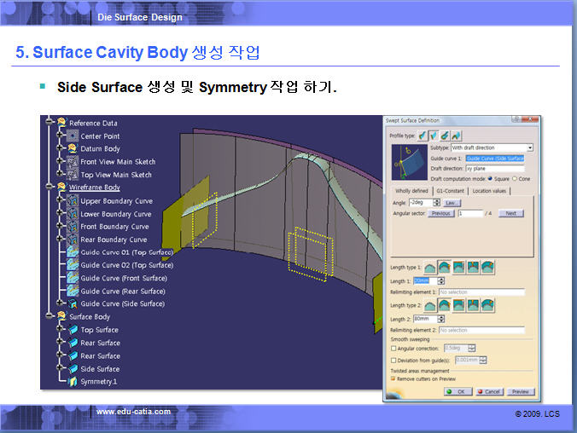577x433 pixels.
Task: Enable Deviation from guide(s) checkbox
Action: pyautogui.click(x=393, y=360)
